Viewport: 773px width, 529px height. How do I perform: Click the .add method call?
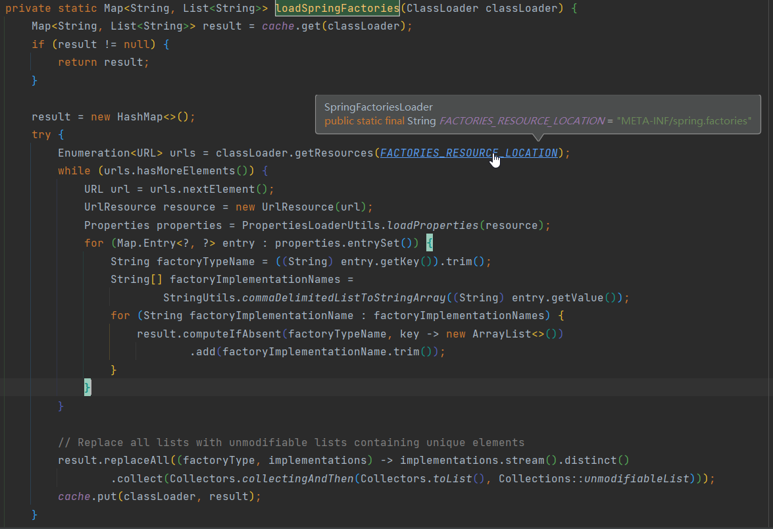[x=203, y=352]
